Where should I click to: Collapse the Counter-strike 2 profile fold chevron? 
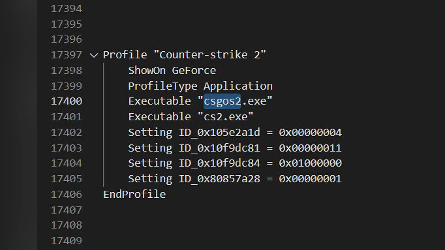[x=94, y=55]
